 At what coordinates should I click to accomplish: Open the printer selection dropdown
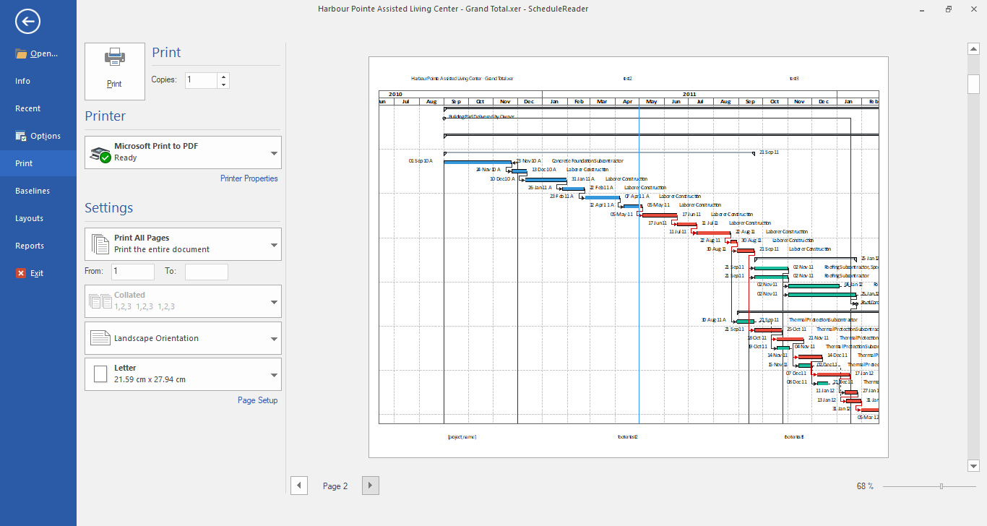[274, 152]
